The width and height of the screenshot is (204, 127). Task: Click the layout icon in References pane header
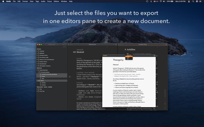(x=116, y=44)
